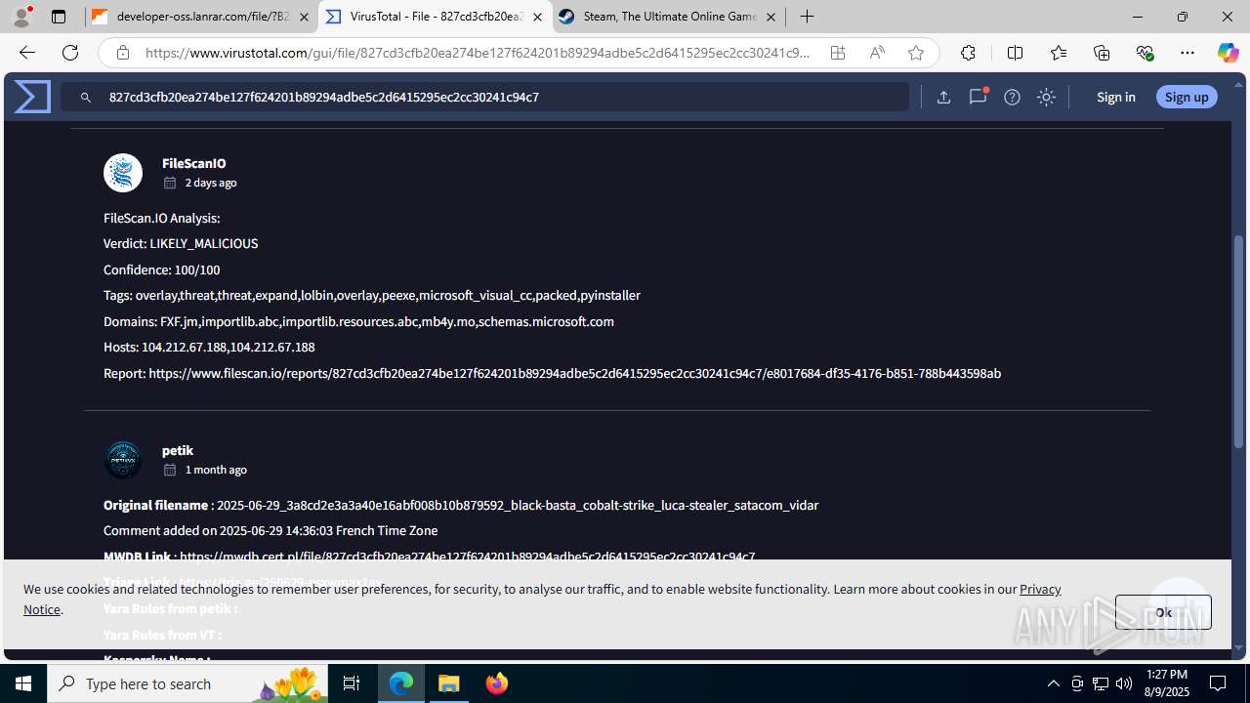Image resolution: width=1250 pixels, height=703 pixels.
Task: Toggle the light/dark theme icon
Action: coord(1046,97)
